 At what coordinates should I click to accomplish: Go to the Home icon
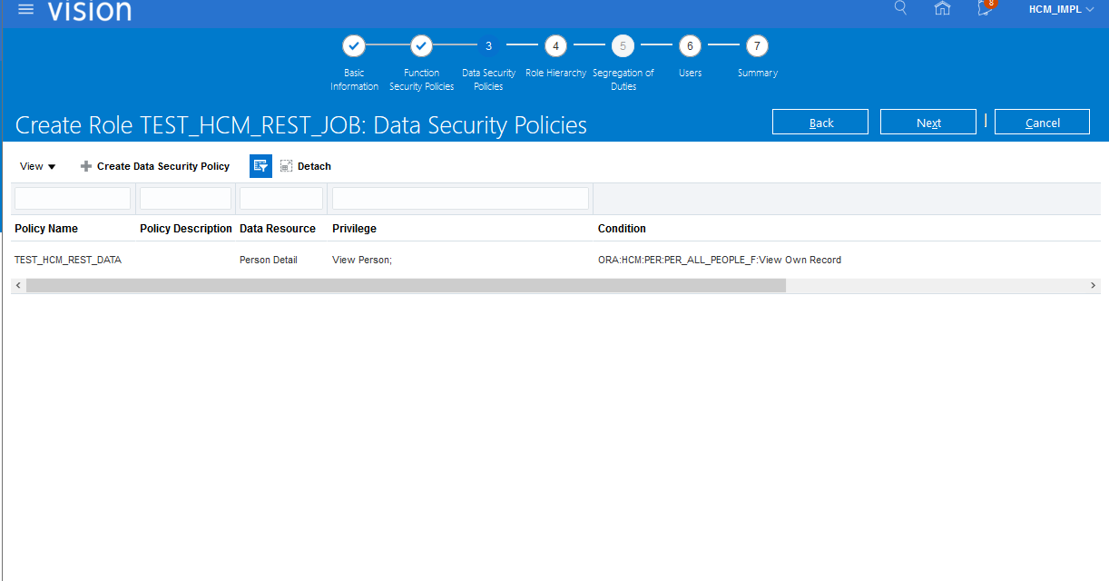[x=942, y=8]
